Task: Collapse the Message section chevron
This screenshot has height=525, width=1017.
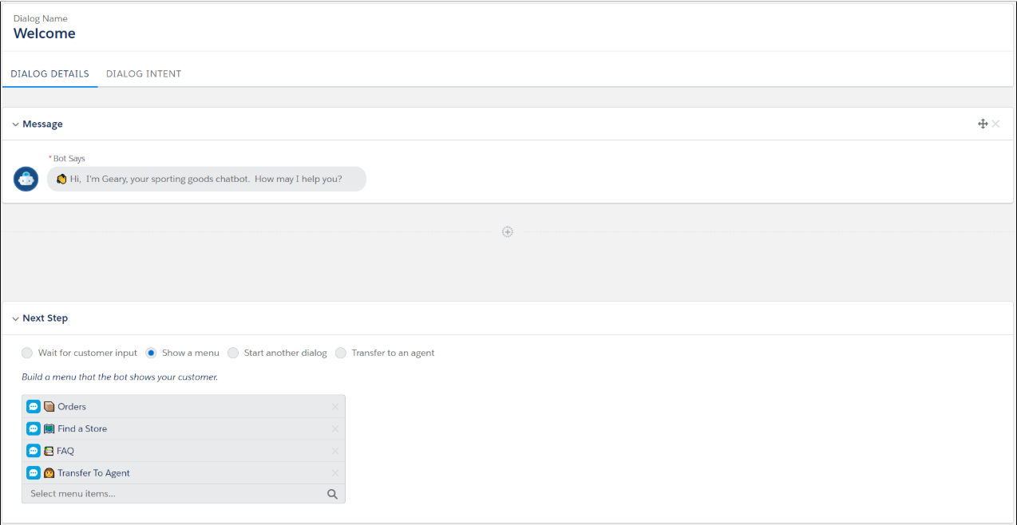Action: [15, 124]
